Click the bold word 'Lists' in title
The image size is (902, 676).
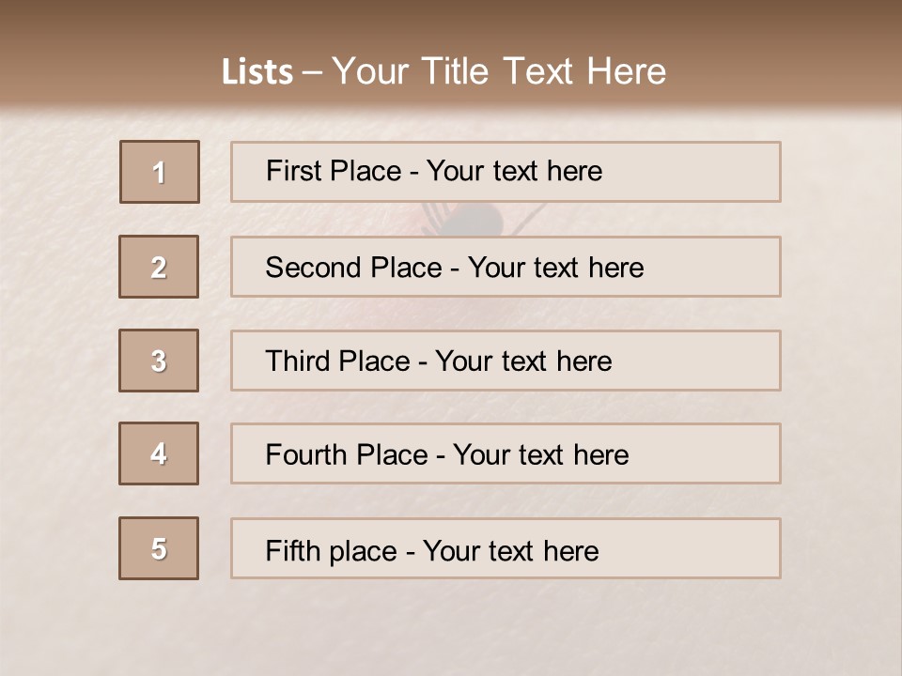257,72
